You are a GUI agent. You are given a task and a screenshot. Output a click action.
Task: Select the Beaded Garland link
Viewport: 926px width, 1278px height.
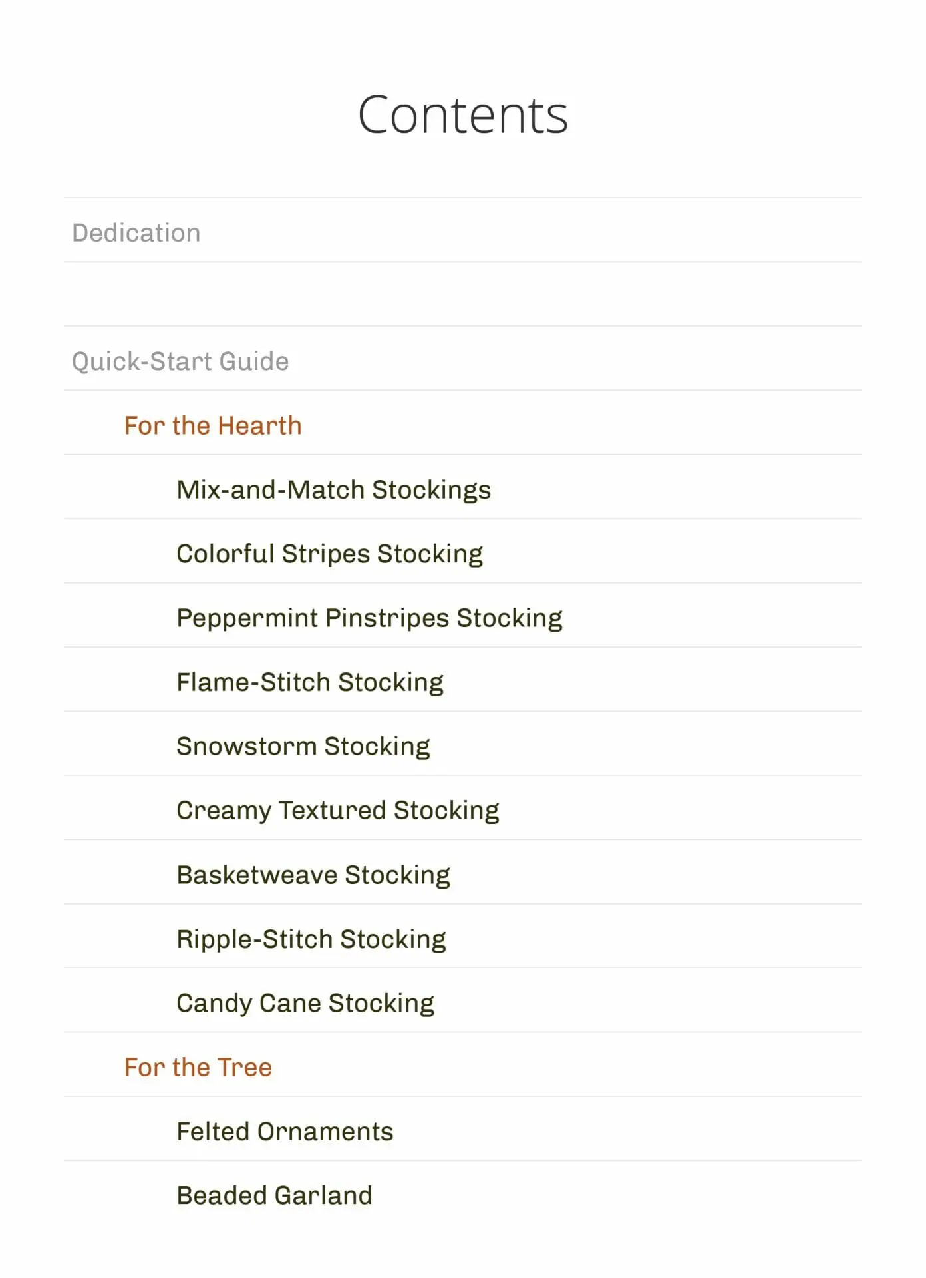click(274, 1195)
